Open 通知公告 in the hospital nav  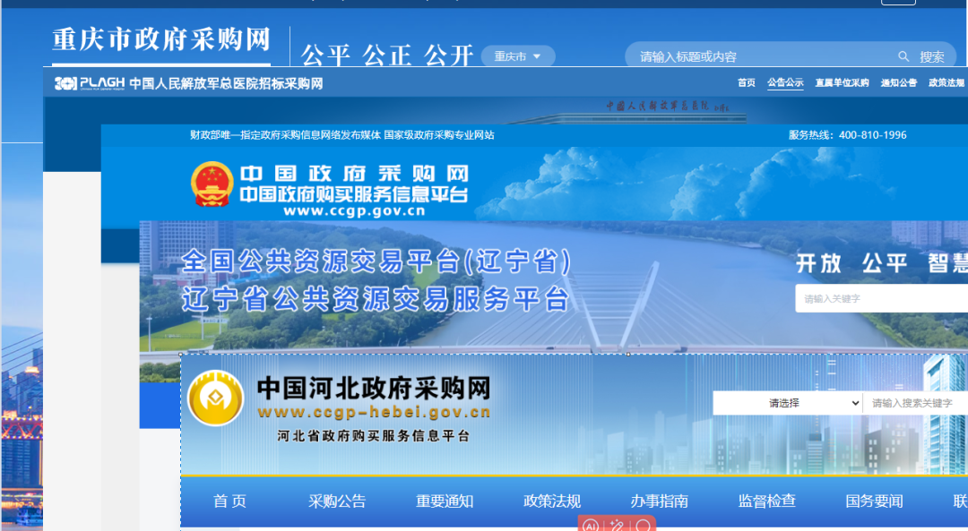click(x=899, y=82)
